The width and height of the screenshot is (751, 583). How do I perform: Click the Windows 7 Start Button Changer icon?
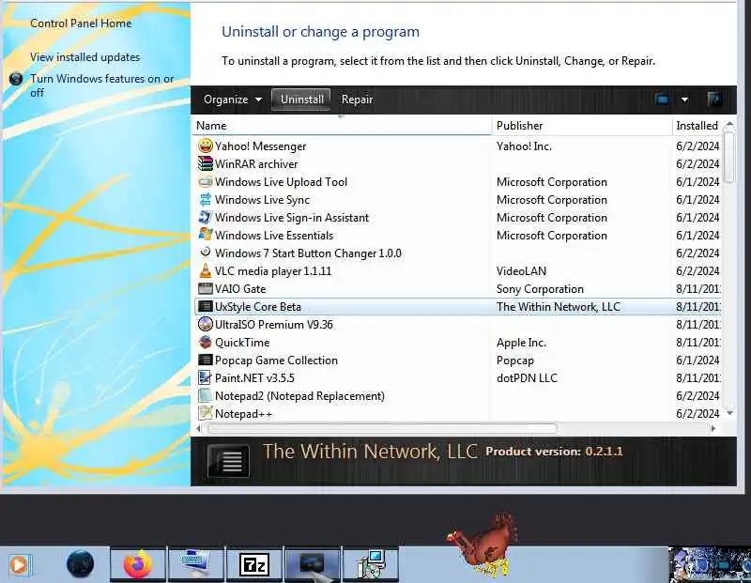[x=206, y=253]
